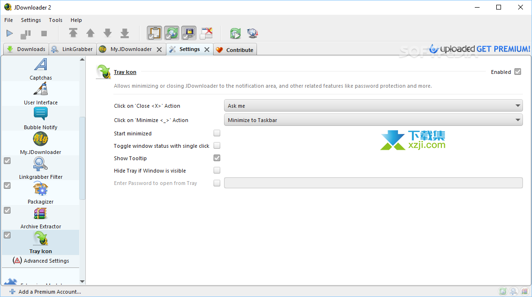Open the Settings menu
This screenshot has height=297, width=532.
31,20
